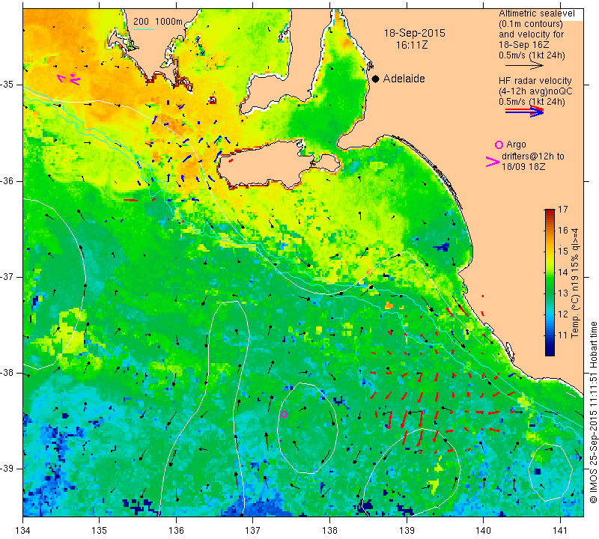The height and width of the screenshot is (539, 599).
Task: Click the latitude axis label '-36'
Action: [7, 180]
